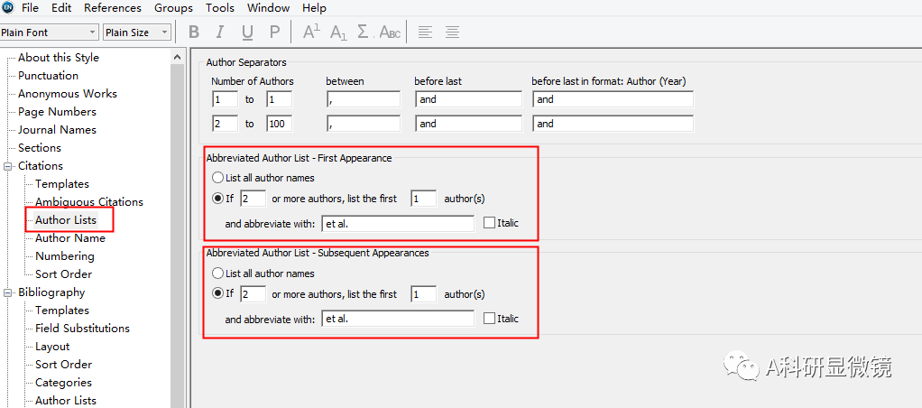Select 'If or more authors' radio for First Appearance
The width and height of the screenshot is (922, 408).
[217, 199]
